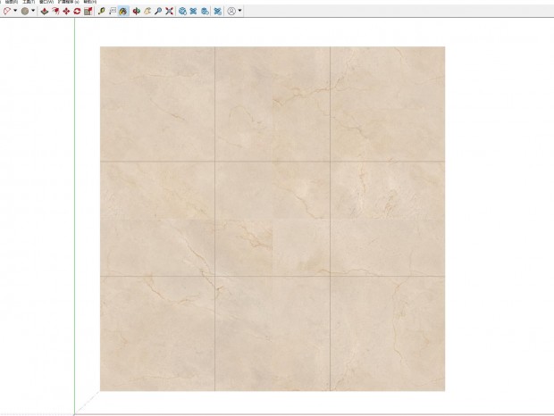Expand the user account dropdown arrow
The image size is (554, 416).
[x=239, y=11]
